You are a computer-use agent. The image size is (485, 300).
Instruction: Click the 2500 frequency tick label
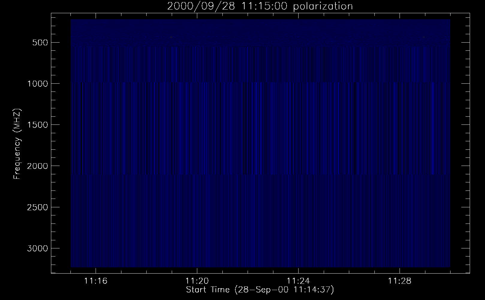(x=37, y=207)
